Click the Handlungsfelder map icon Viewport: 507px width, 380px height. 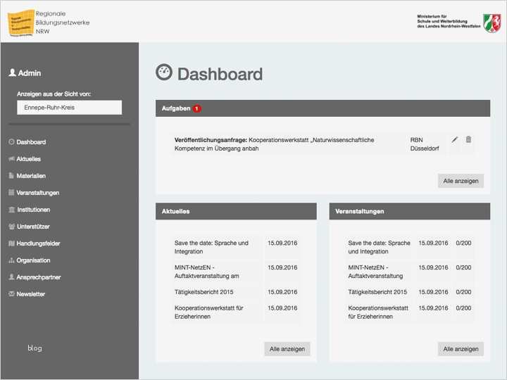click(x=11, y=243)
